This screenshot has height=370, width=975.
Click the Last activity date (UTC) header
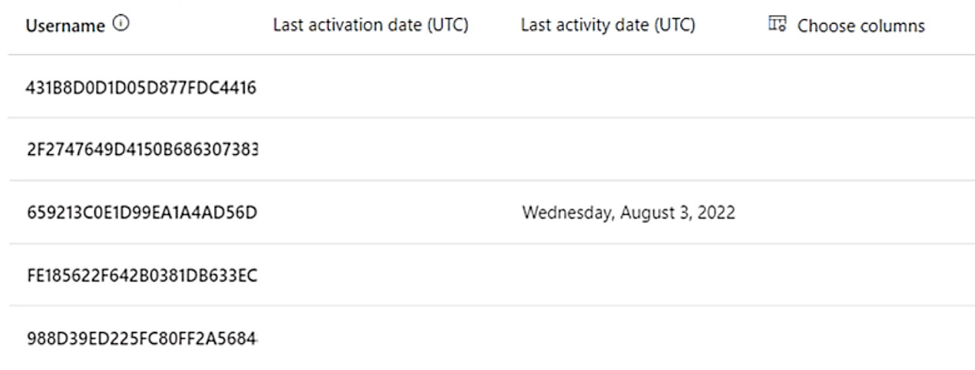click(608, 26)
